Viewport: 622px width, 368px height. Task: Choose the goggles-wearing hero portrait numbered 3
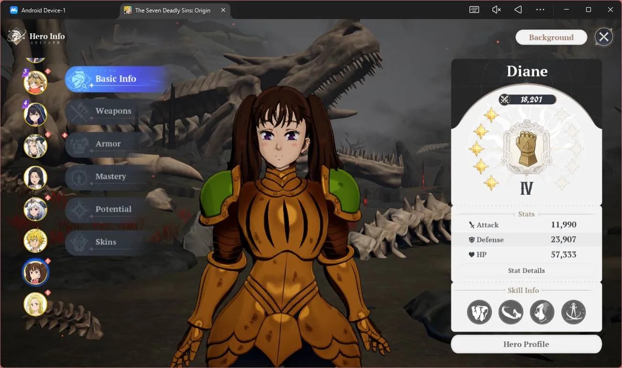(x=35, y=82)
